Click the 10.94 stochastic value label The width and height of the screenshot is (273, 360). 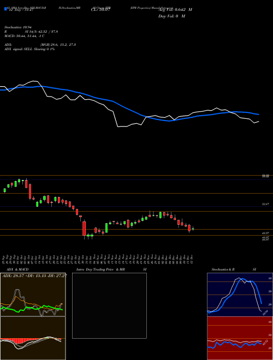pyautogui.click(x=265, y=313)
